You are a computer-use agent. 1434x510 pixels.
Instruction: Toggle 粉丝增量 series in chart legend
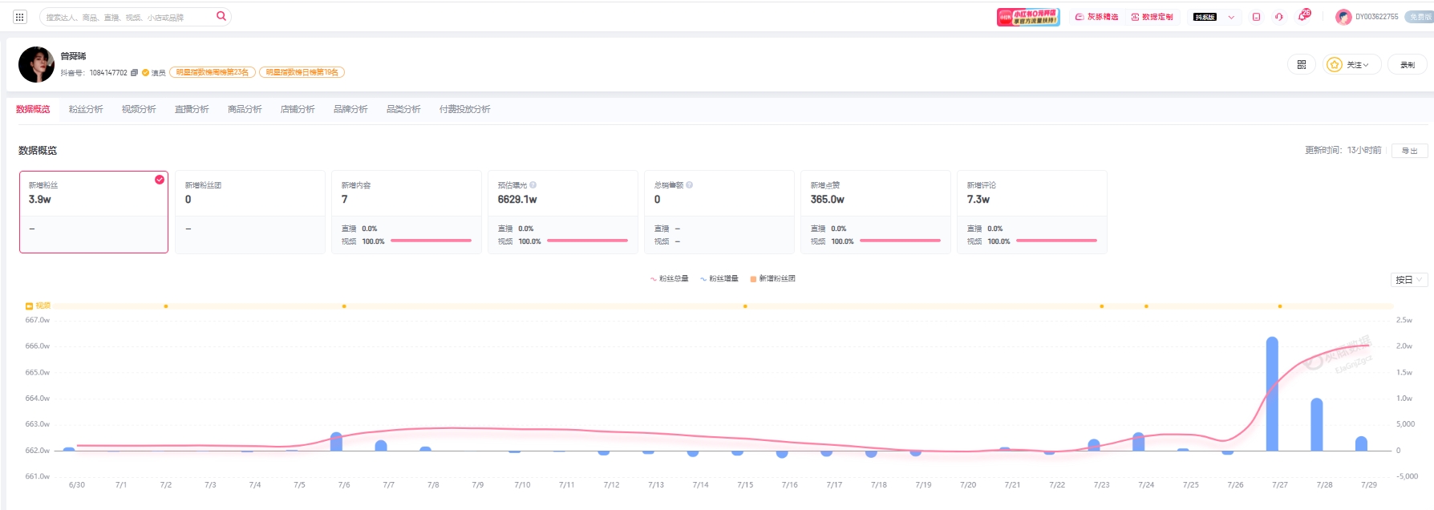[x=719, y=279]
